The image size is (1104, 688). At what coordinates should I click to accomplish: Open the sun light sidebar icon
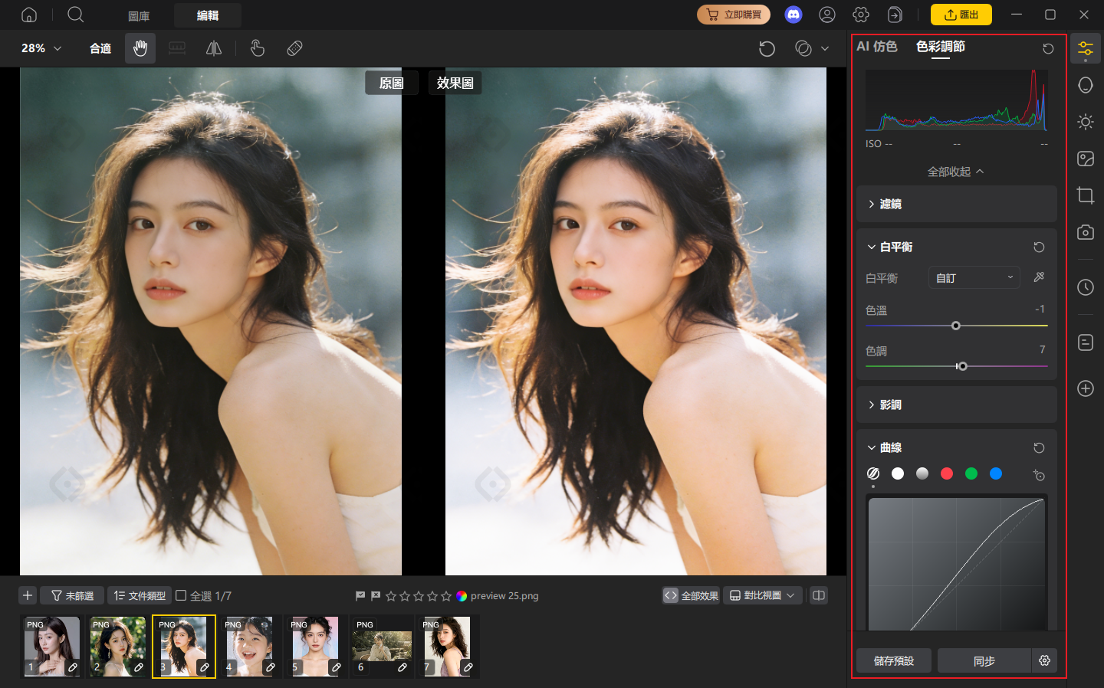pos(1086,122)
